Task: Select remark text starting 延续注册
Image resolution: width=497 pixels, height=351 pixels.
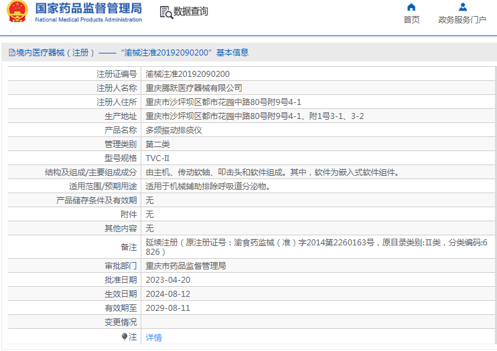Action: (316, 247)
